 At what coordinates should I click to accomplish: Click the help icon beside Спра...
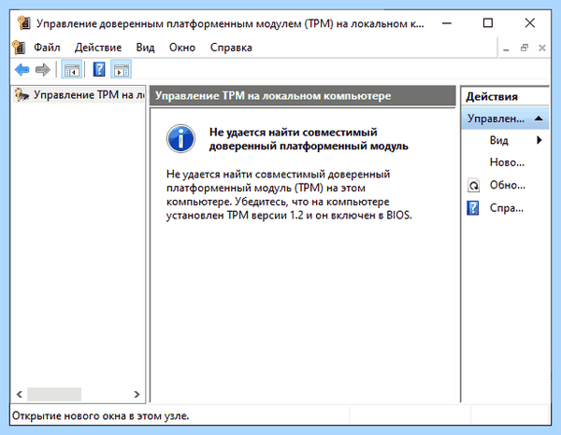[472, 208]
